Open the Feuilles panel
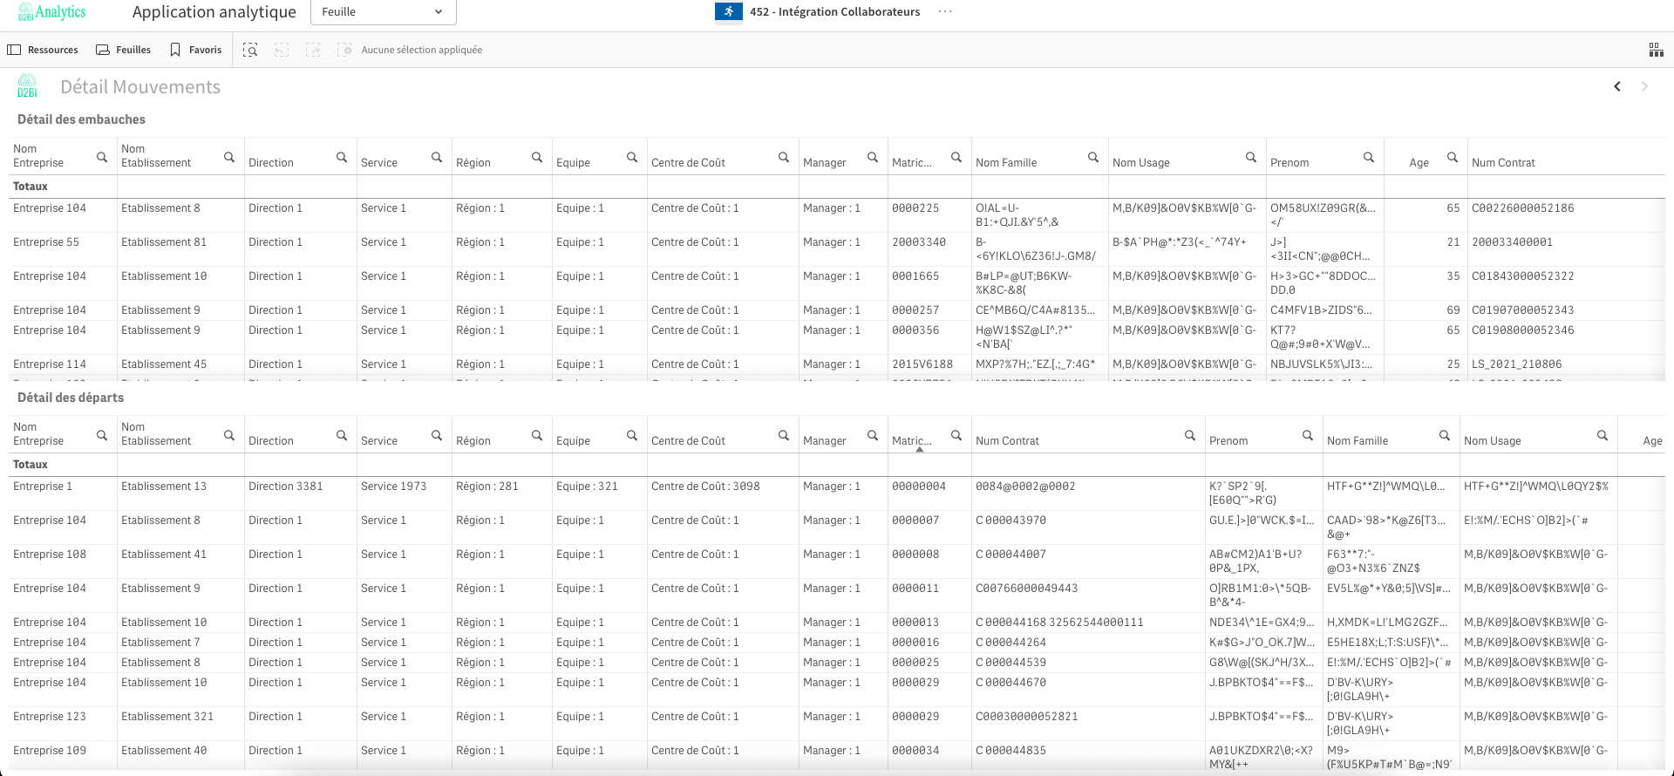 tap(123, 51)
